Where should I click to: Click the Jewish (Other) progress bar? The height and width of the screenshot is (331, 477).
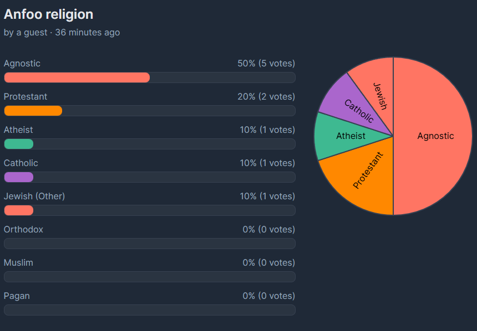[149, 210]
